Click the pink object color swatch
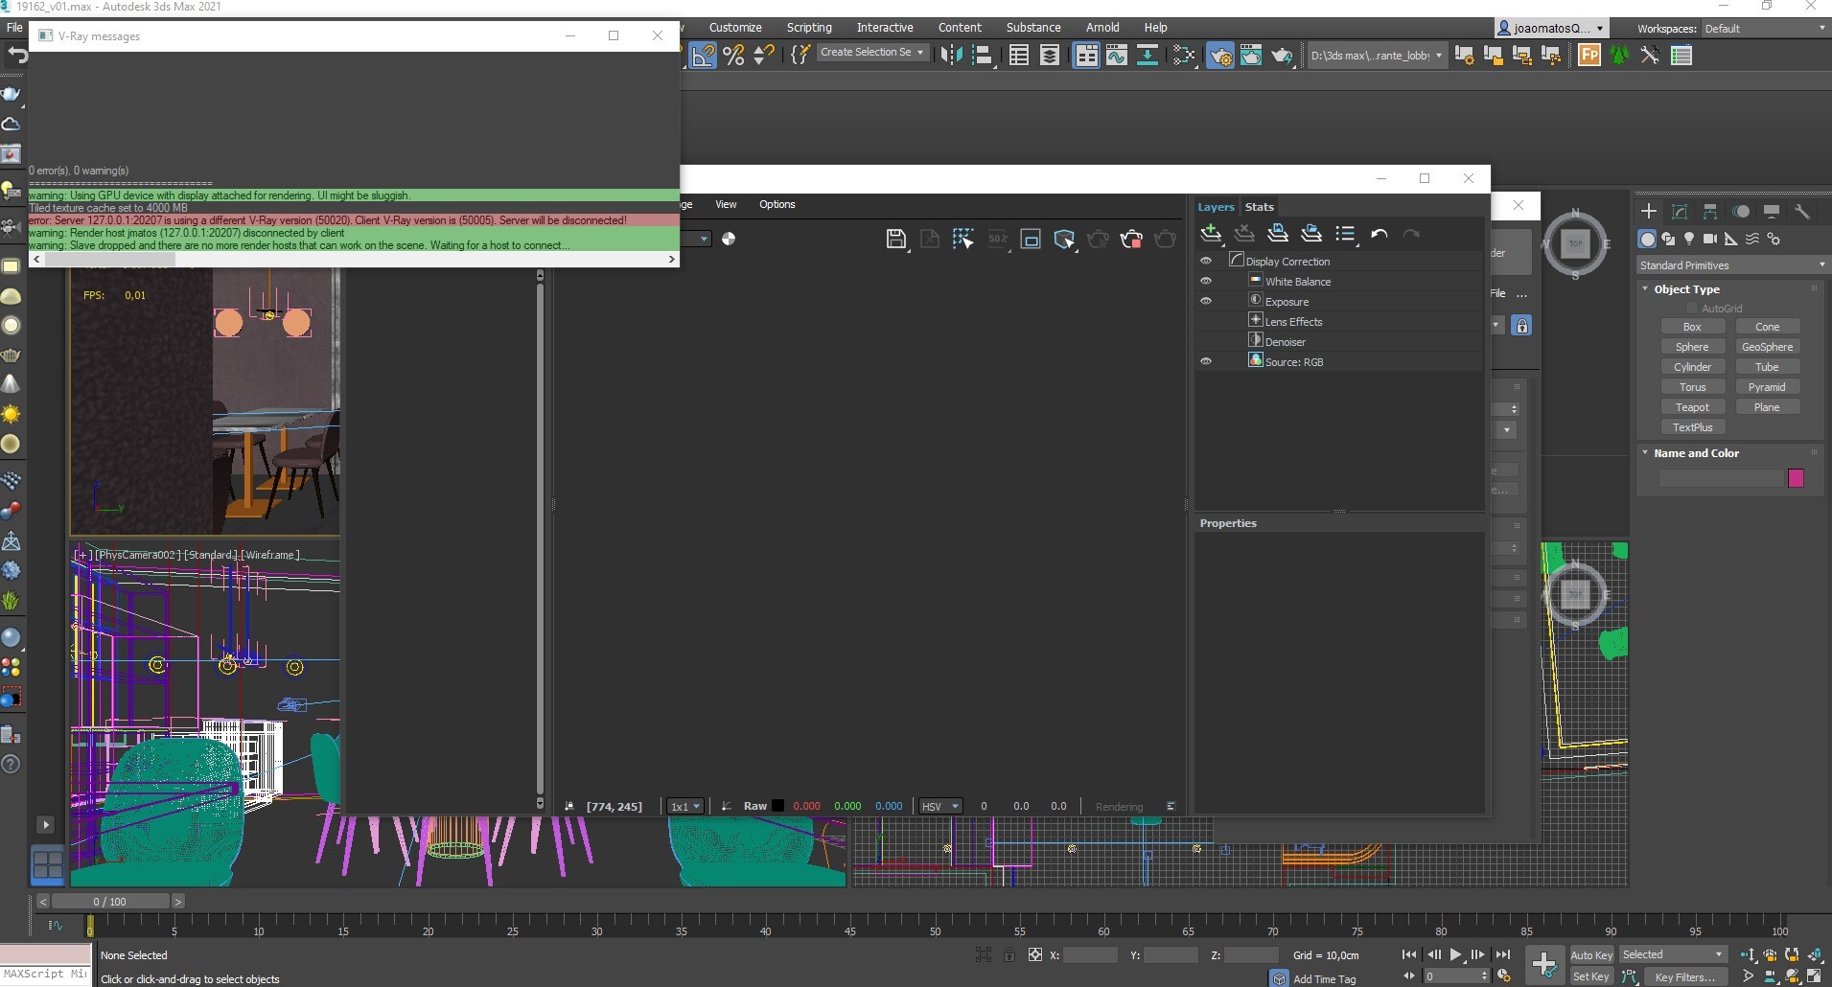 click(x=1796, y=478)
